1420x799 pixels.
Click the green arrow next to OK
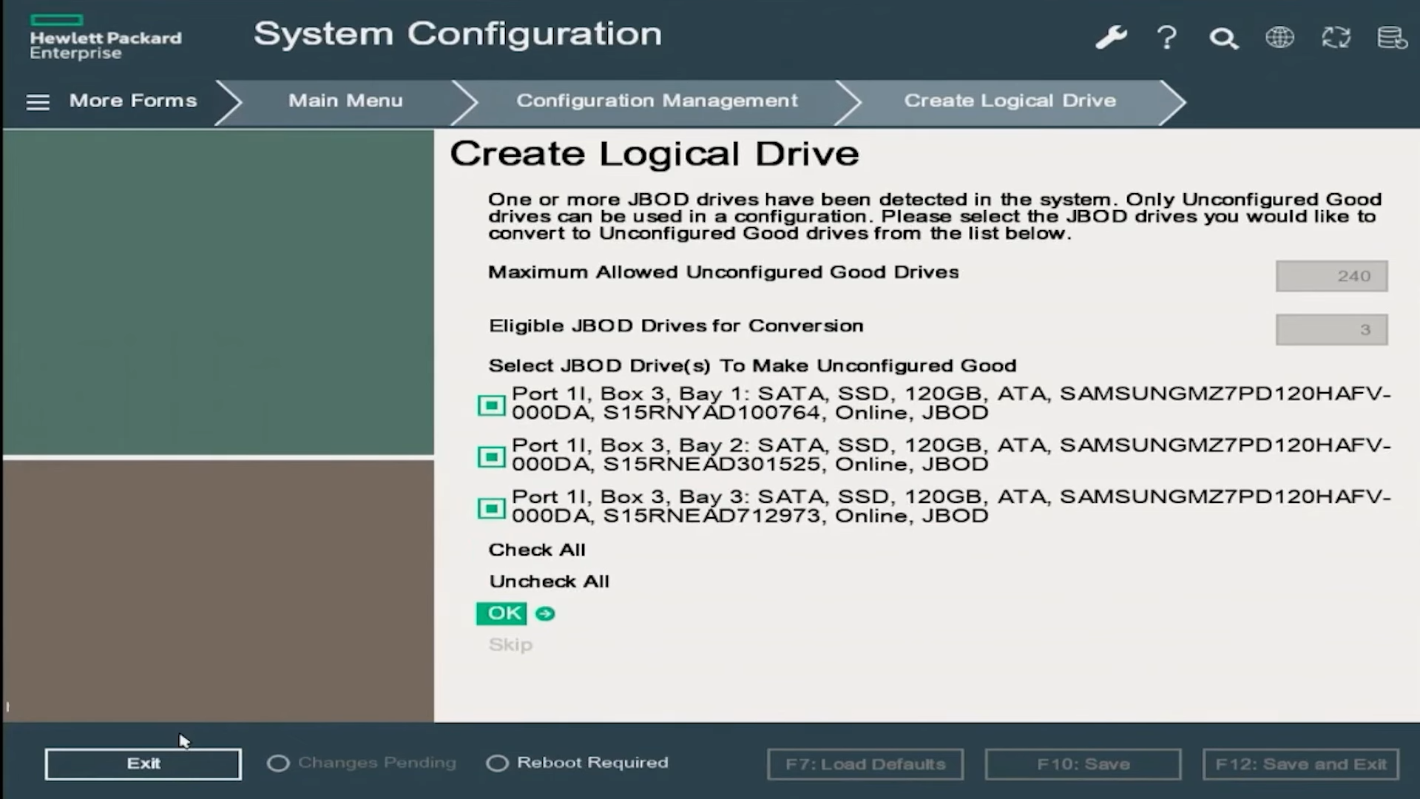click(x=545, y=614)
